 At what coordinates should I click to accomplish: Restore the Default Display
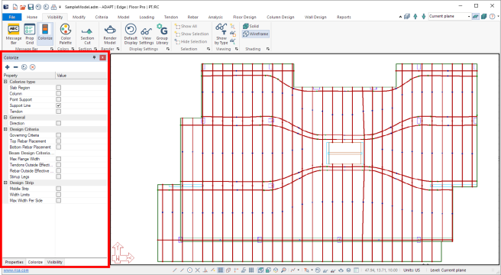131,34
